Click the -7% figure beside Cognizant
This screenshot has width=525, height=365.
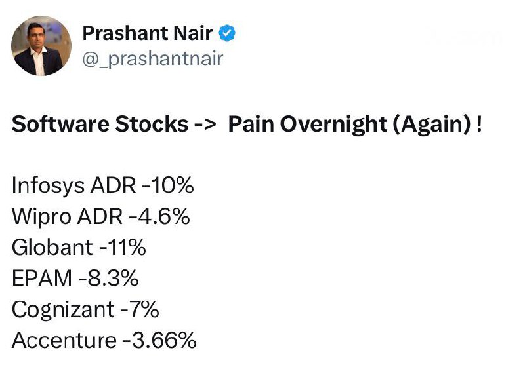[x=140, y=309]
